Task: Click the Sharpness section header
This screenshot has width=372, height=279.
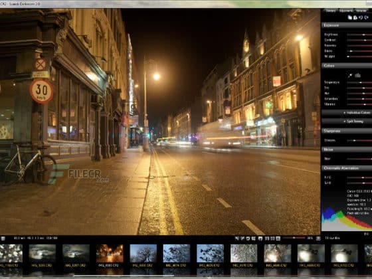Action: 347,131
